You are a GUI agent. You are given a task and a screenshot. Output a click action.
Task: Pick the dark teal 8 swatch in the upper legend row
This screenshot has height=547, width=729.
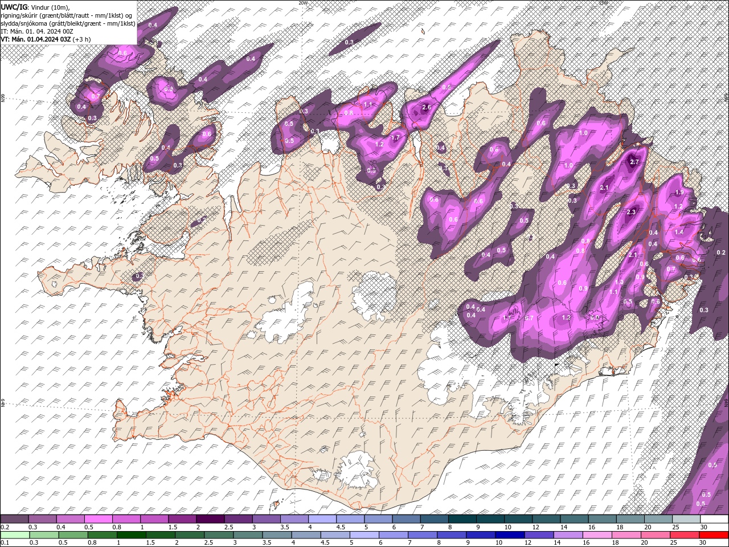[462, 519]
